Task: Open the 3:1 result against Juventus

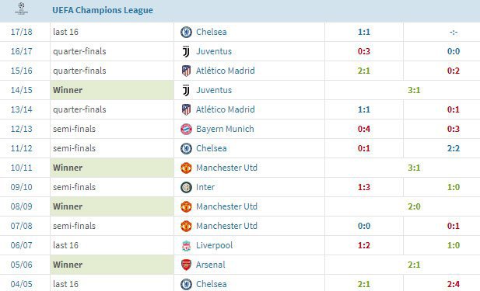Action: 414,90
